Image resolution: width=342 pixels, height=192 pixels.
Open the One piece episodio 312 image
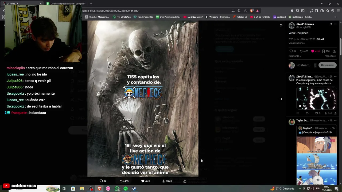pos(316,161)
